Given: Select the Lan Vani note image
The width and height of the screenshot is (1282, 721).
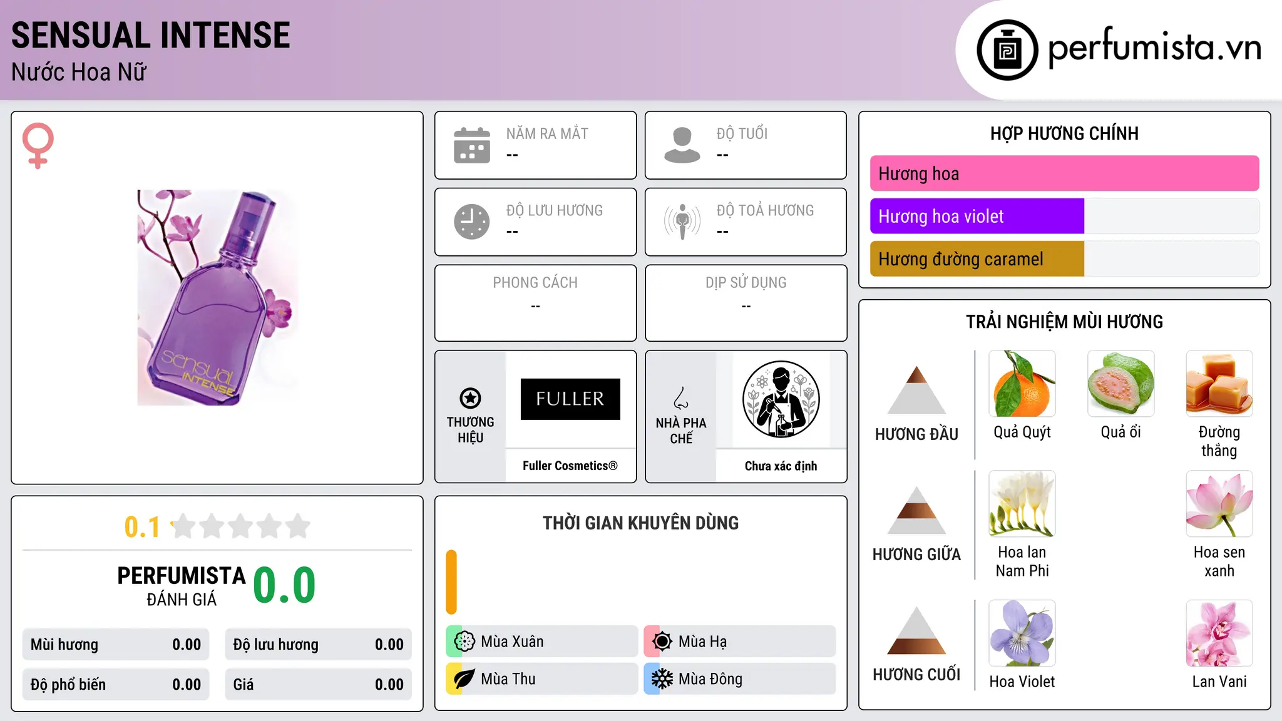Looking at the screenshot, I should (x=1219, y=633).
